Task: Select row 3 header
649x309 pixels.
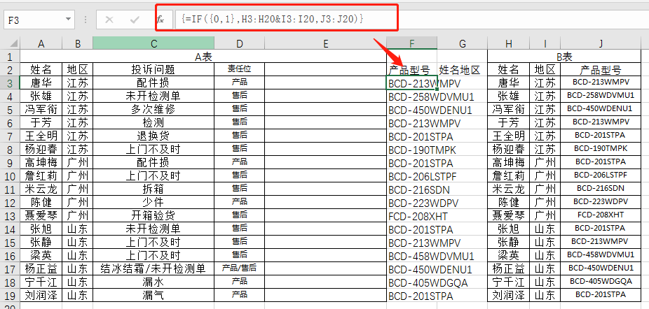Action: pyautogui.click(x=10, y=82)
